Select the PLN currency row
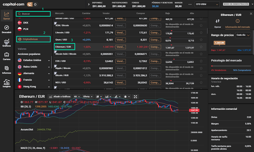The height and width of the screenshot is (152, 254). coord(33,29)
